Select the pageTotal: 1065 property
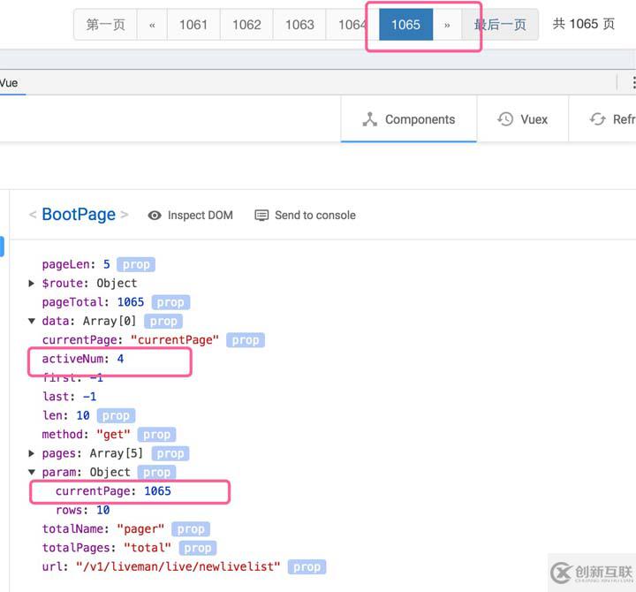Screen dimensions: 636x592 [93, 302]
